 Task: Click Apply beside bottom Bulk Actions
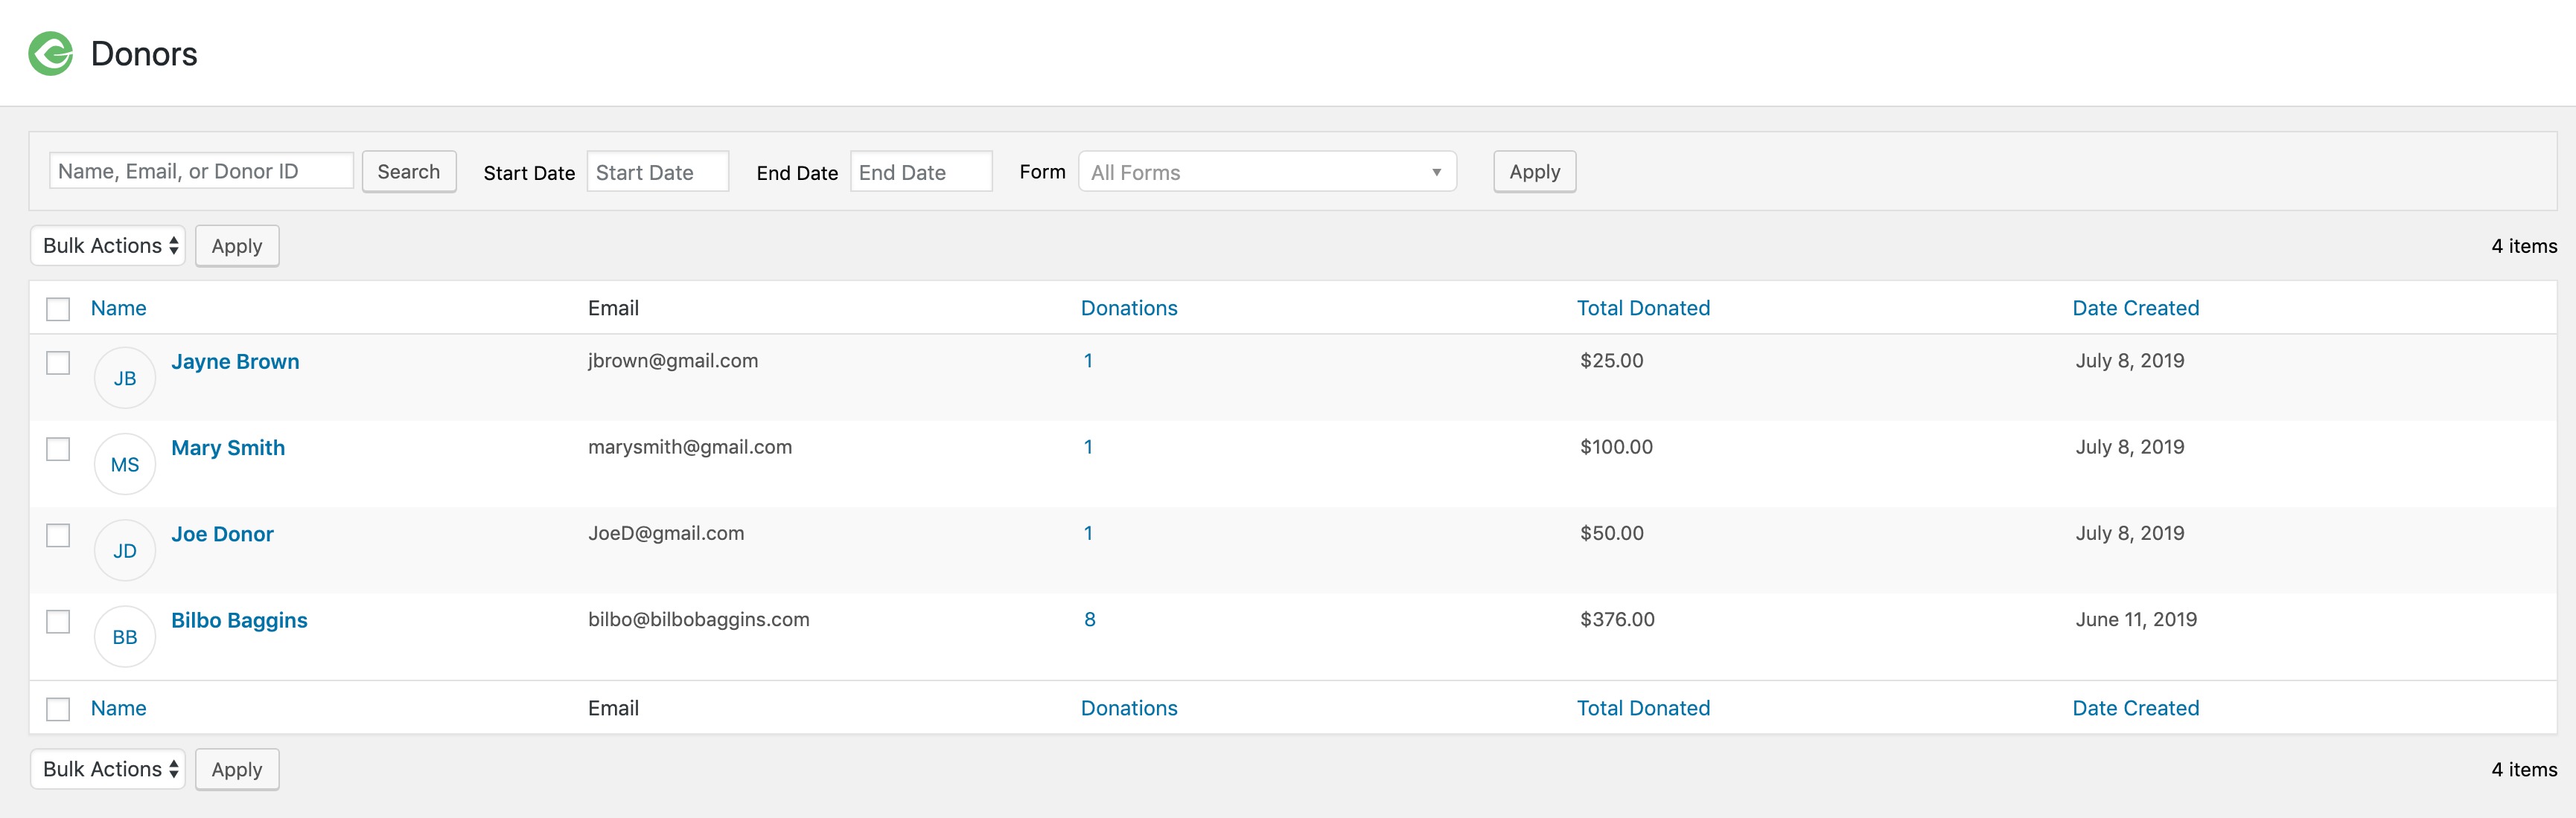237,769
